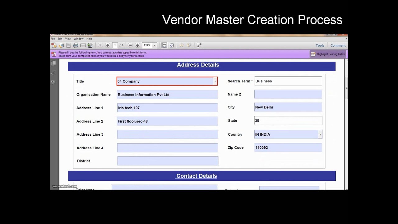This screenshot has width=398, height=224.
Task: Click the Search Term field containing Business
Action: click(288, 81)
